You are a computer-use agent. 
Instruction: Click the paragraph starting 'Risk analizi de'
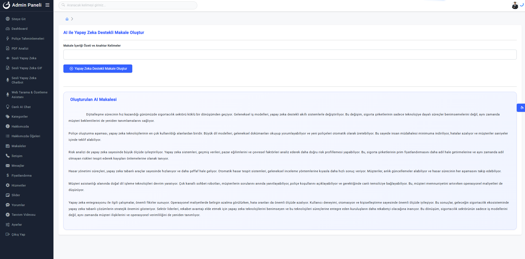click(x=287, y=155)
